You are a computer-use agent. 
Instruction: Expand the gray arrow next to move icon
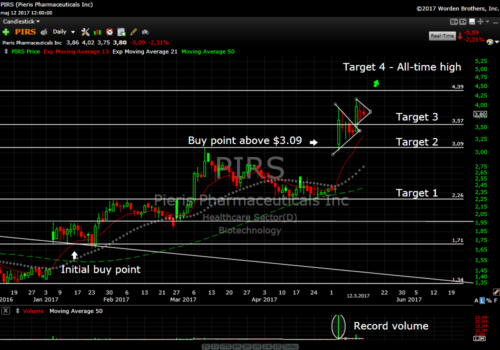click(487, 21)
